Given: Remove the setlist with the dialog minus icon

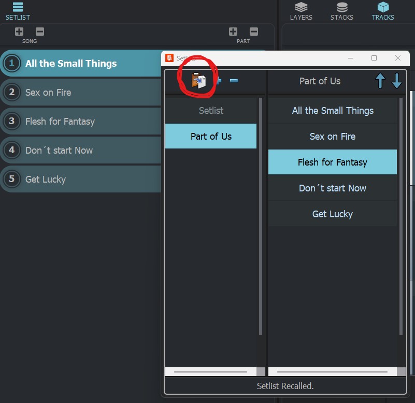Looking at the screenshot, I should 234,80.
